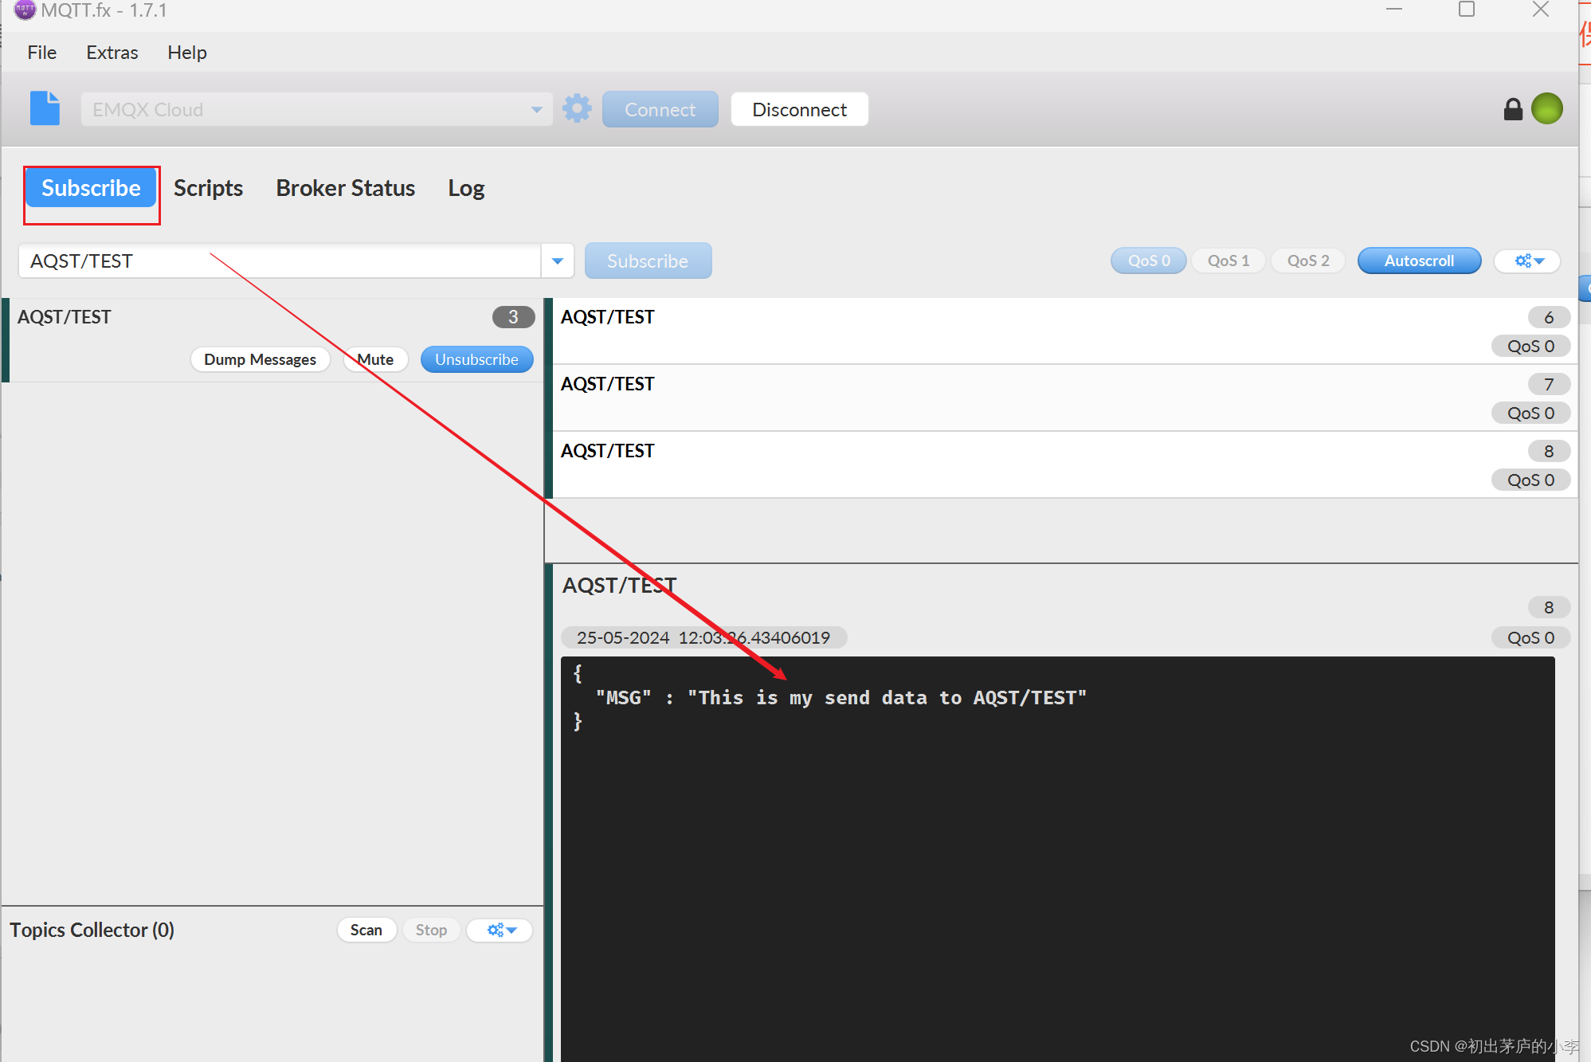This screenshot has height=1062, width=1591.
Task: Click the MQTT.fx app logo icon
Action: [24, 10]
